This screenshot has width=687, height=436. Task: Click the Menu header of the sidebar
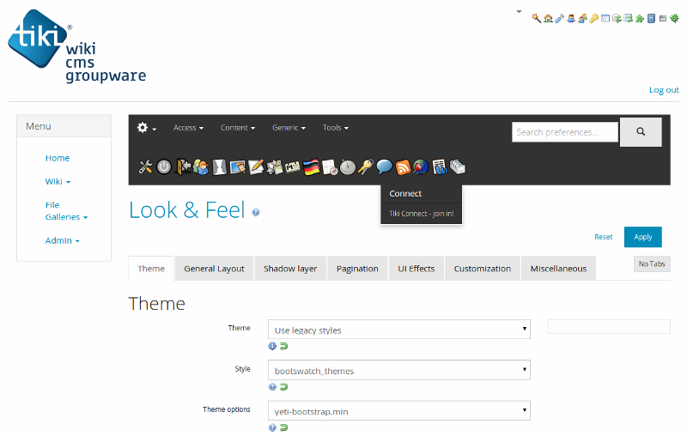pyautogui.click(x=64, y=126)
